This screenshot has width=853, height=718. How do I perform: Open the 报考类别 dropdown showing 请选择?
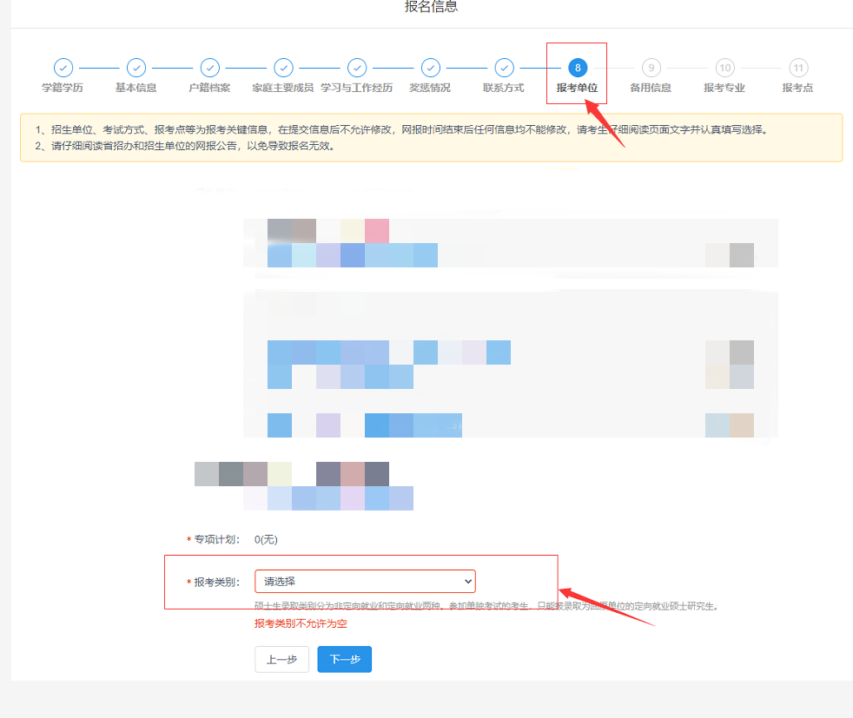(365, 581)
